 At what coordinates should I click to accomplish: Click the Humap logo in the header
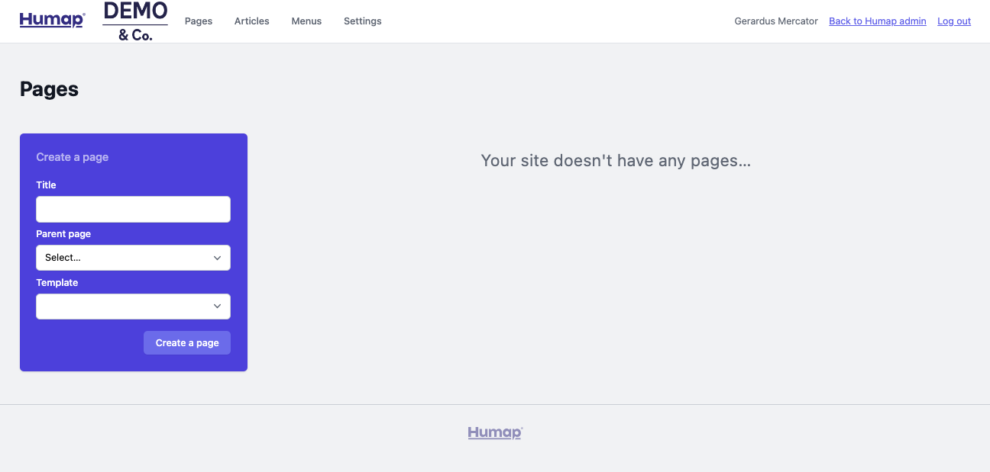51,20
